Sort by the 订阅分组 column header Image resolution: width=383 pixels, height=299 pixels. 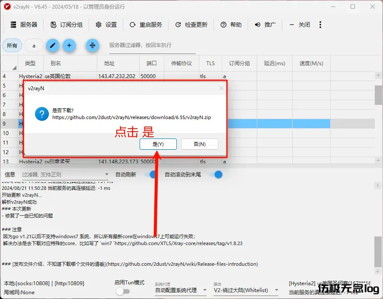239,63
